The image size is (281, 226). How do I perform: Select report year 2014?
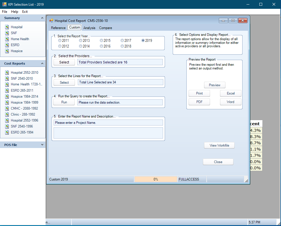coord(84,46)
